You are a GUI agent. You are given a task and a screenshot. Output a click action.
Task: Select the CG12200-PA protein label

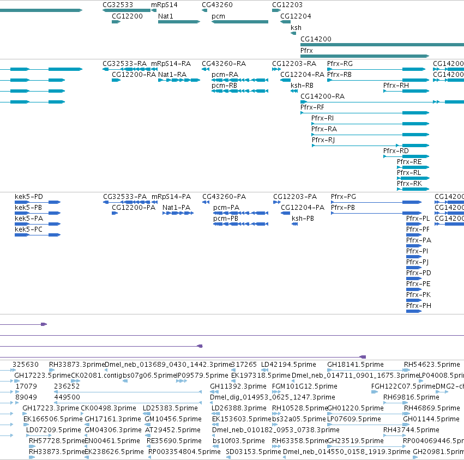click(134, 208)
